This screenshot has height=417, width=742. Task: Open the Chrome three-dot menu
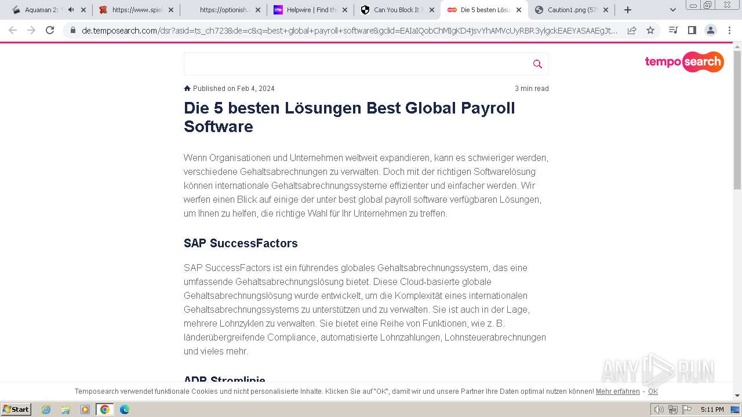click(729, 30)
